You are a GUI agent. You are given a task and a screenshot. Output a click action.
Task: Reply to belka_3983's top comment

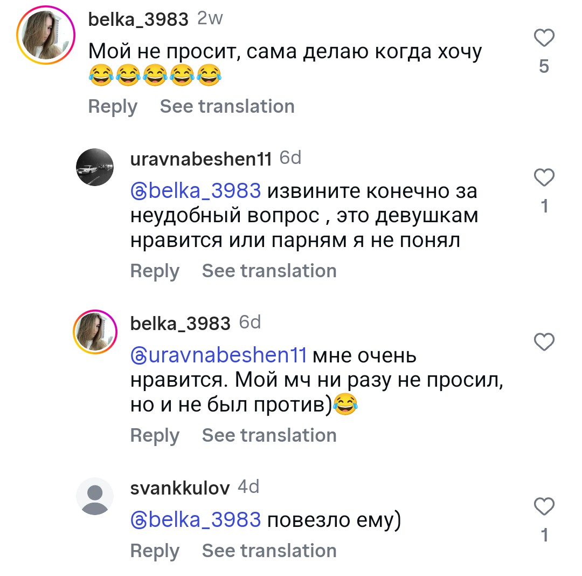[113, 106]
